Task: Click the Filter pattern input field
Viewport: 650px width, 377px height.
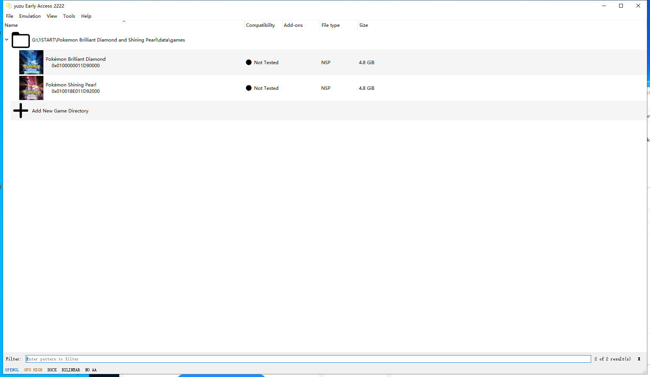Action: 308,359
